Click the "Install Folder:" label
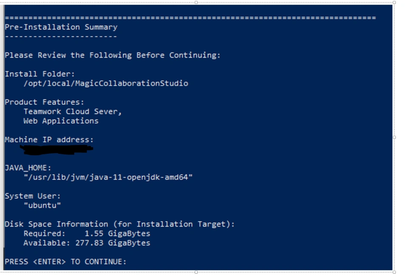The width and height of the screenshot is (408, 275). point(40,74)
